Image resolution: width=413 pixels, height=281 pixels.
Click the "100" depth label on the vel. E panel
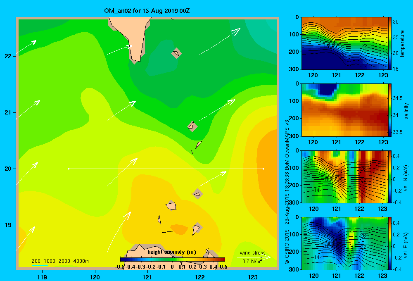point(294,234)
